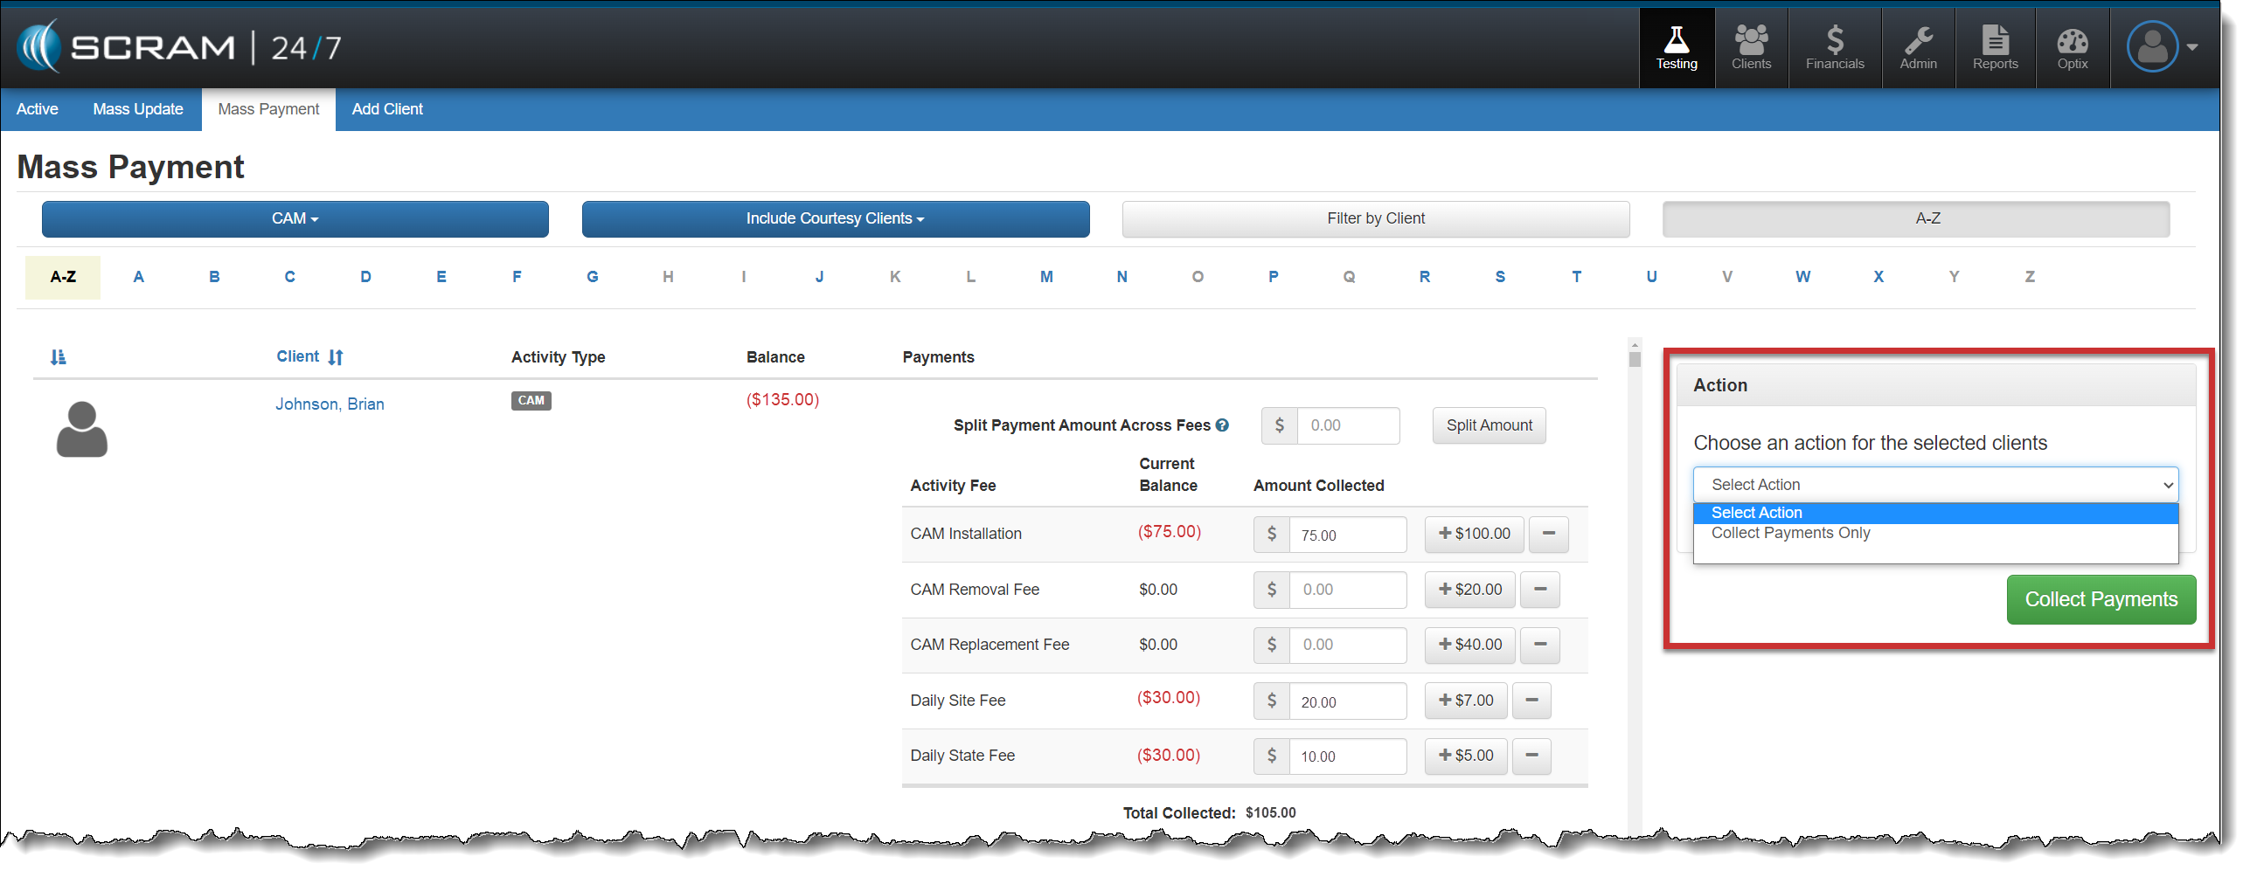The width and height of the screenshot is (2250, 884).
Task: Open the Johnson, Brian client link
Action: tap(330, 404)
